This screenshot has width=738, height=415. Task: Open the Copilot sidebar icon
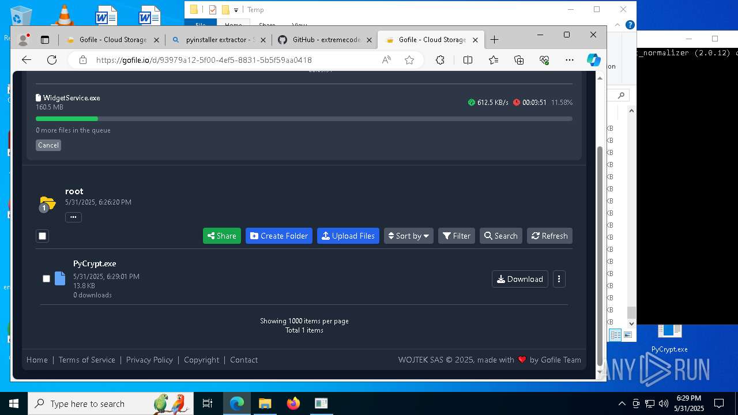593,60
